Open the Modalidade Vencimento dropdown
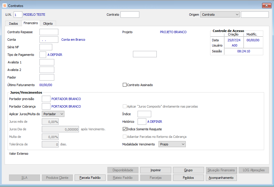Screen dimensions: 274x187 (x=172, y=144)
